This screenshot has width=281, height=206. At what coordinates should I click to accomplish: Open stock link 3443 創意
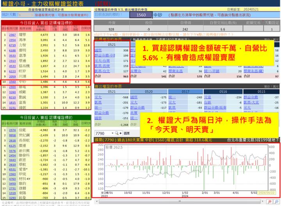pyautogui.click(x=12, y=160)
